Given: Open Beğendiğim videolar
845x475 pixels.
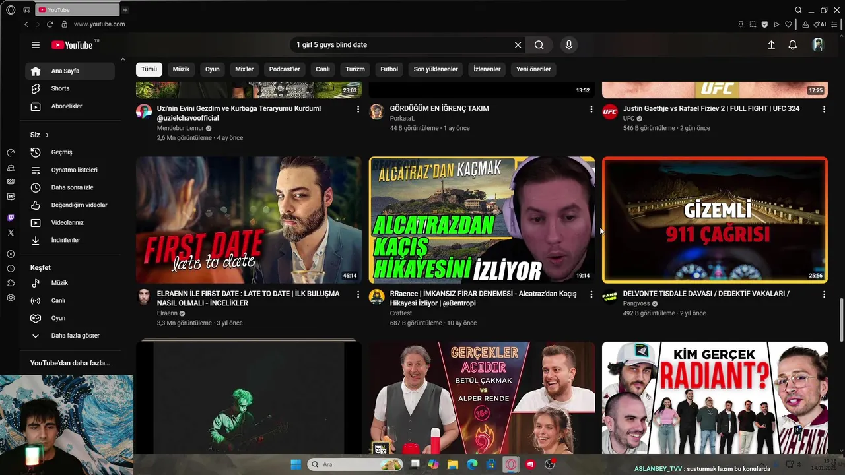Looking at the screenshot, I should 70,205.
